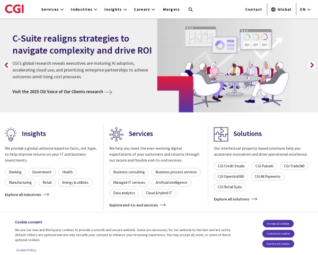Open the Cookie Policy link
Viewport: 318px width, 255px height.
[26, 250]
